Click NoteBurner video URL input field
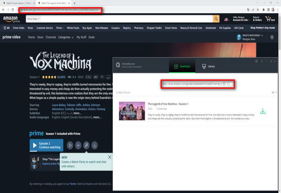Screen dimensions: 281x193 coord(192,84)
